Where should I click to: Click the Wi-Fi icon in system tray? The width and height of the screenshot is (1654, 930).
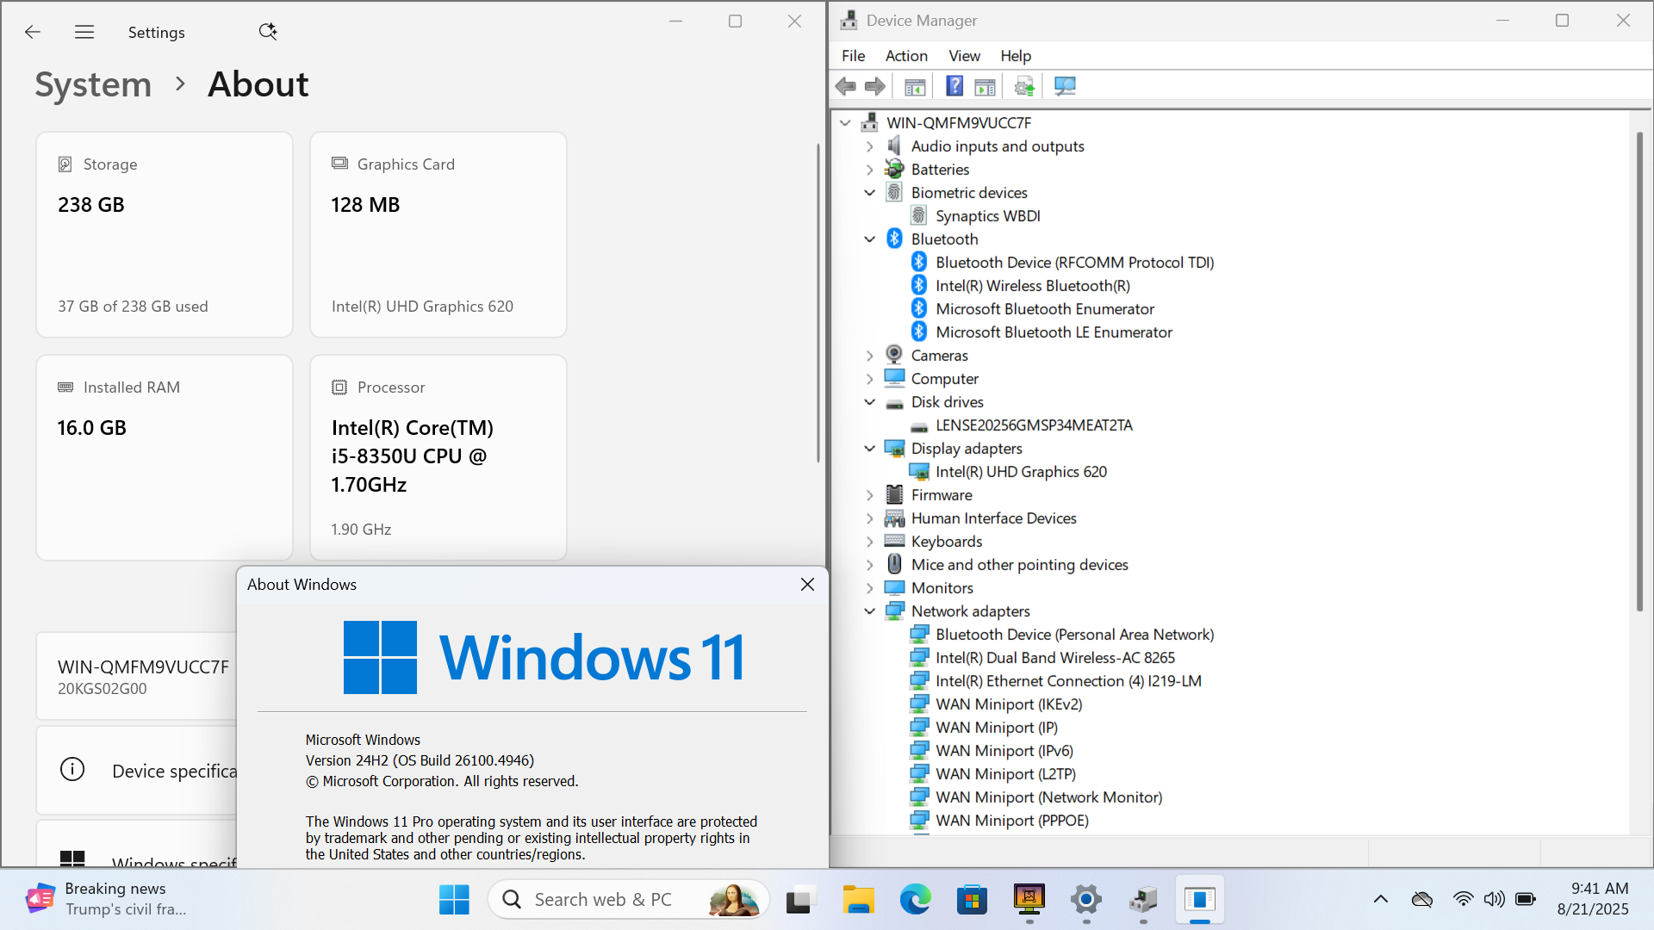coord(1463,900)
